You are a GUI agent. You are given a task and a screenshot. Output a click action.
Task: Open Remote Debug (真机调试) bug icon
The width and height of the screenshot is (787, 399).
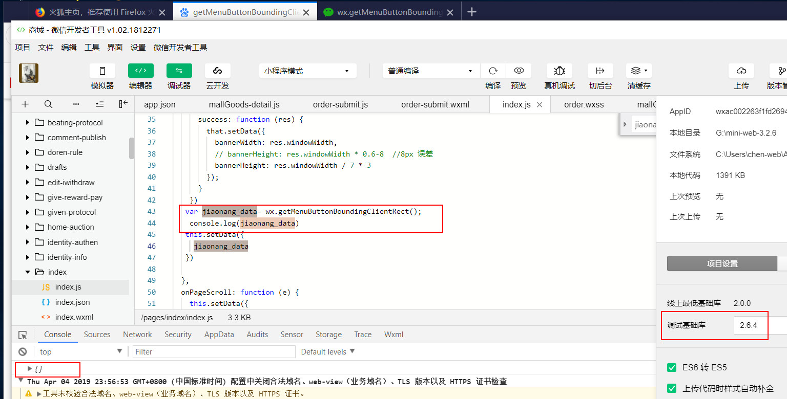[x=560, y=71]
